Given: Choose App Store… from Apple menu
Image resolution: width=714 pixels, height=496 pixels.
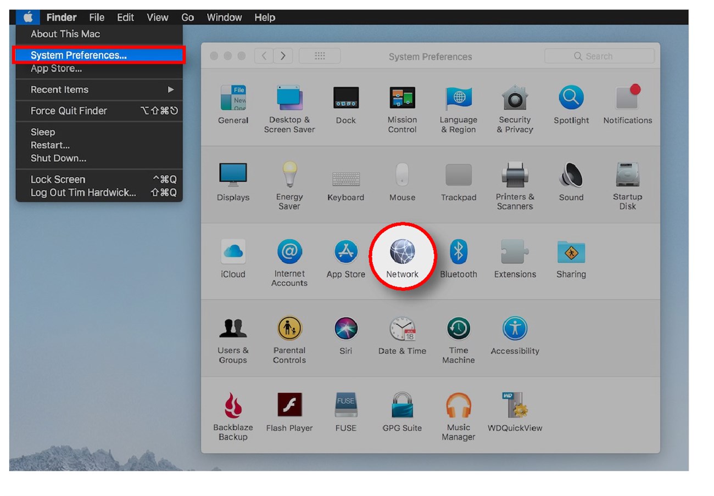Looking at the screenshot, I should pyautogui.click(x=99, y=69).
